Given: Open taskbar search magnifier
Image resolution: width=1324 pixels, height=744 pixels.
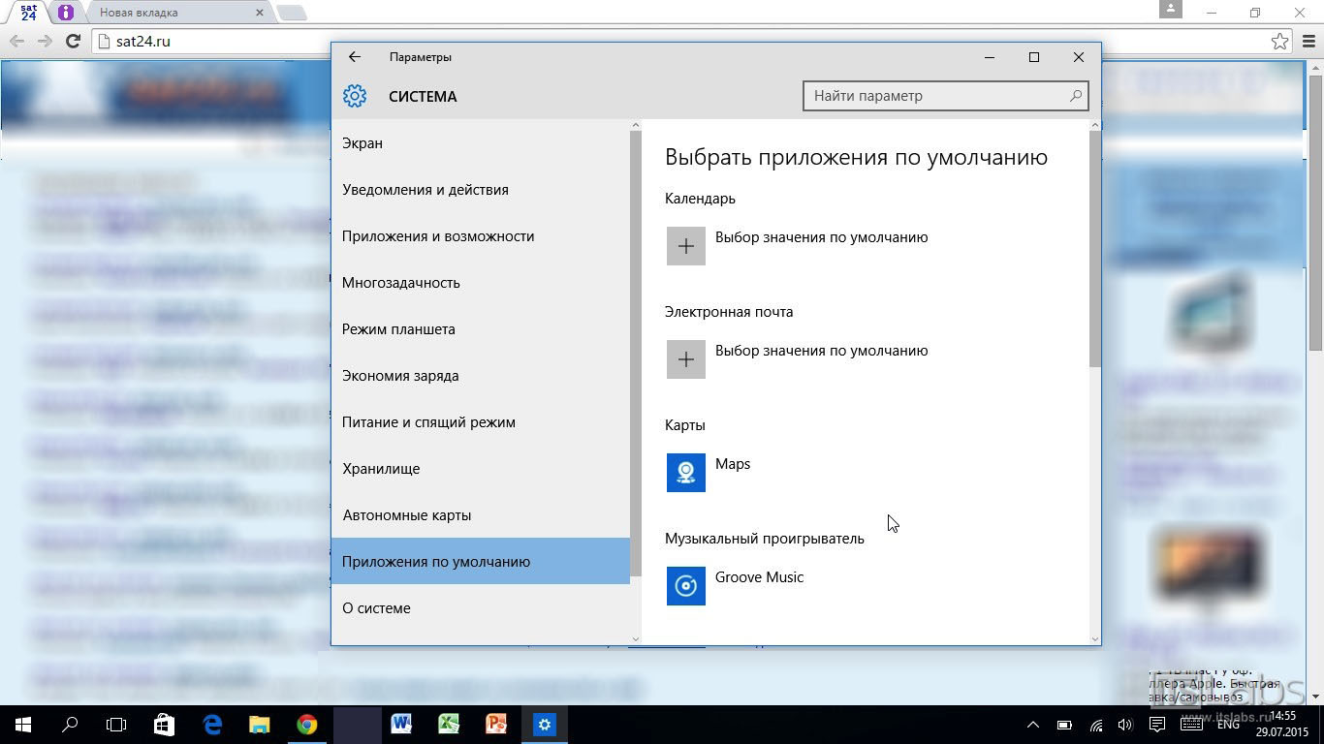Looking at the screenshot, I should tap(70, 725).
